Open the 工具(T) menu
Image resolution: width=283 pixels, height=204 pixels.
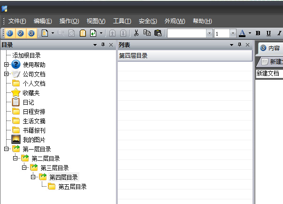coord(122,21)
